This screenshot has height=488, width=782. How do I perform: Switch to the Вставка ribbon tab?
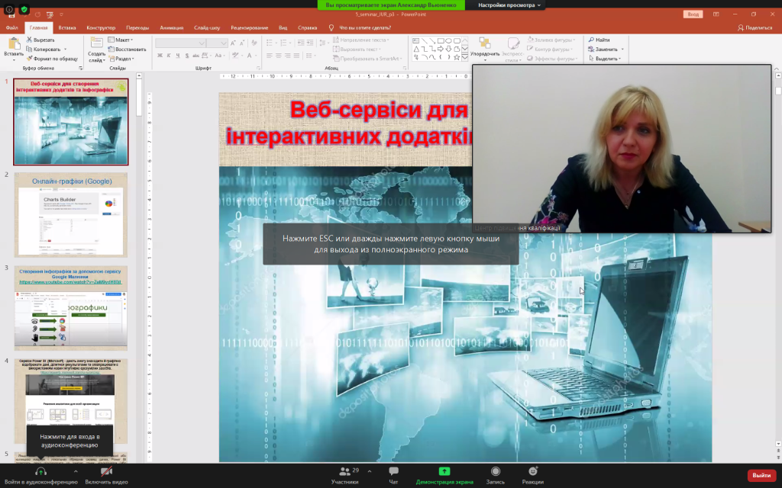[67, 27]
